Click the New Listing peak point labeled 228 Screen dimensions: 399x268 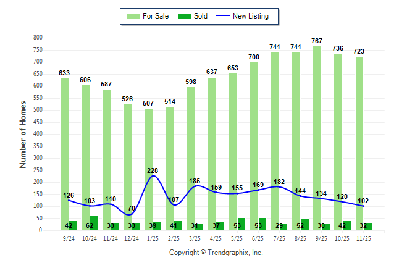coord(153,176)
